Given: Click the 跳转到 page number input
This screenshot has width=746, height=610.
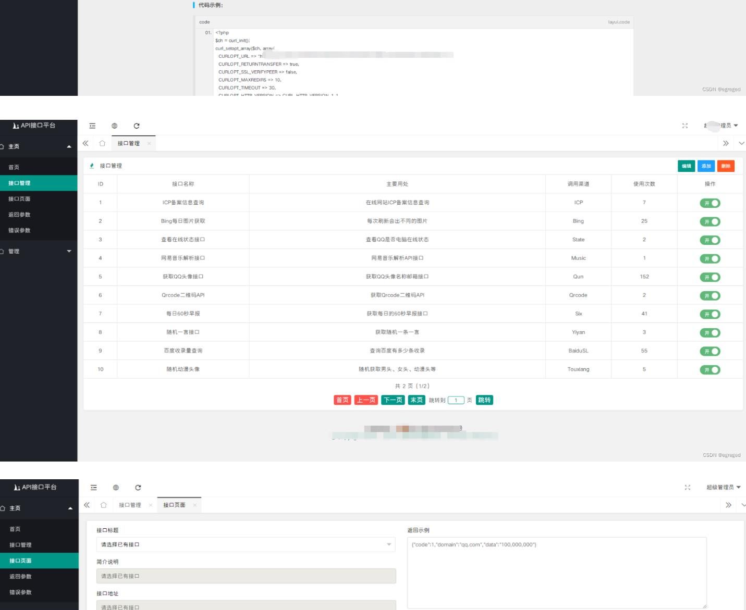Looking at the screenshot, I should click(x=456, y=400).
